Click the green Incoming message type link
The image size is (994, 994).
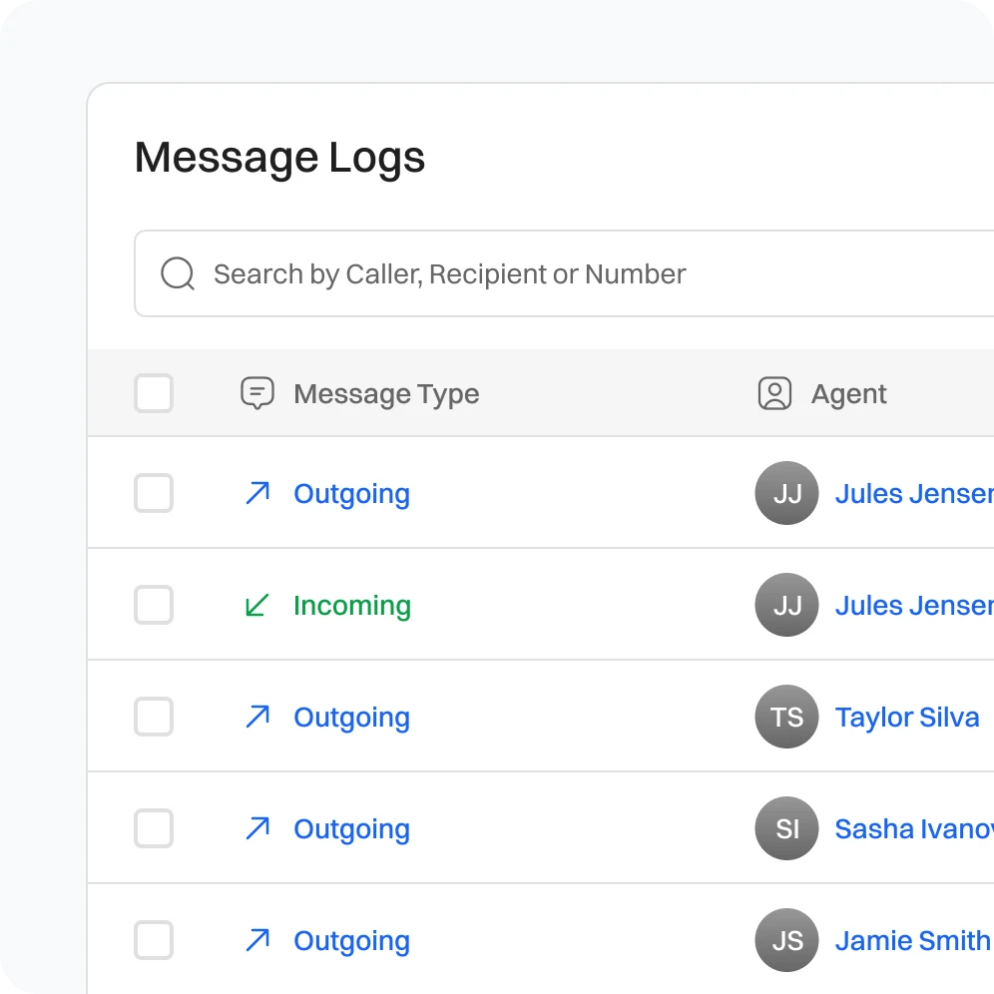pos(351,606)
